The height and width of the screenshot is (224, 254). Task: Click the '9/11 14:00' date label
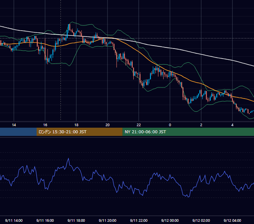tap(14, 220)
